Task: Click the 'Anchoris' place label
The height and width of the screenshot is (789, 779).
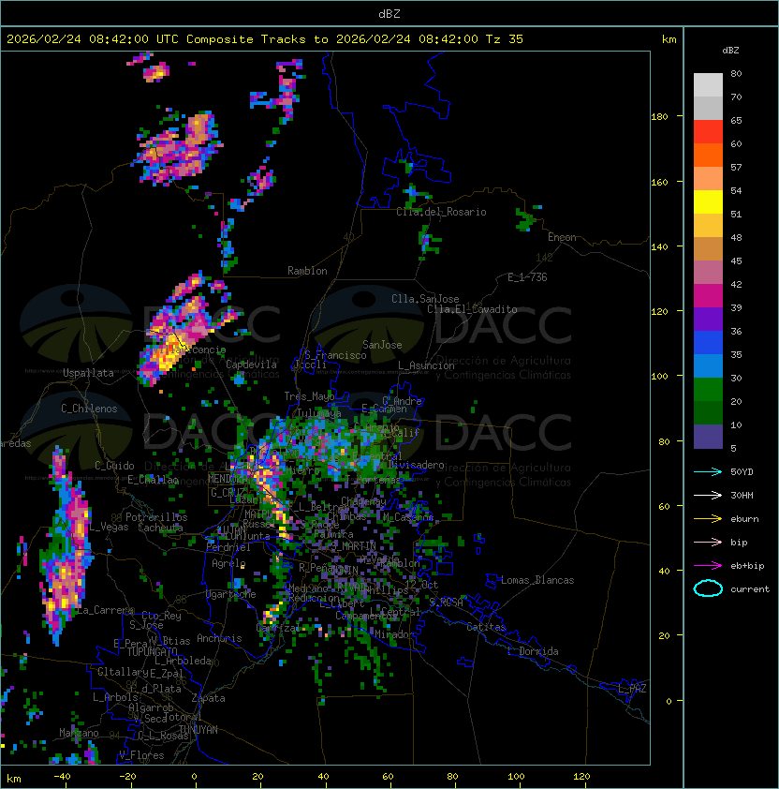Action: coord(219,638)
